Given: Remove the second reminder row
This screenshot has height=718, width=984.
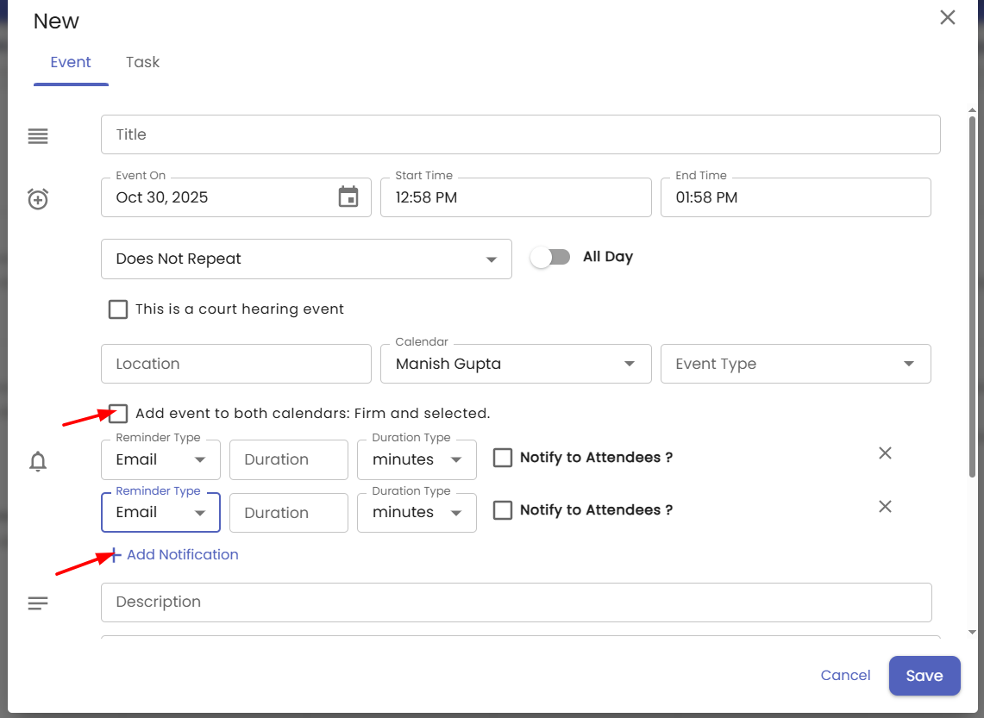Looking at the screenshot, I should tap(885, 507).
